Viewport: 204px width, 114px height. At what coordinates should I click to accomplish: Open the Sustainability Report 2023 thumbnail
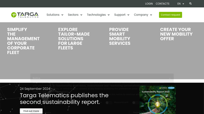(157, 100)
